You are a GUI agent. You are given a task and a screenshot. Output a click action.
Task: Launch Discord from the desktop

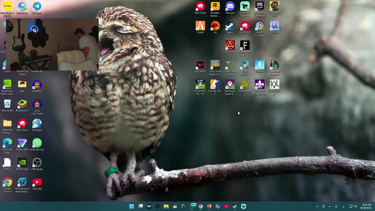point(230,8)
